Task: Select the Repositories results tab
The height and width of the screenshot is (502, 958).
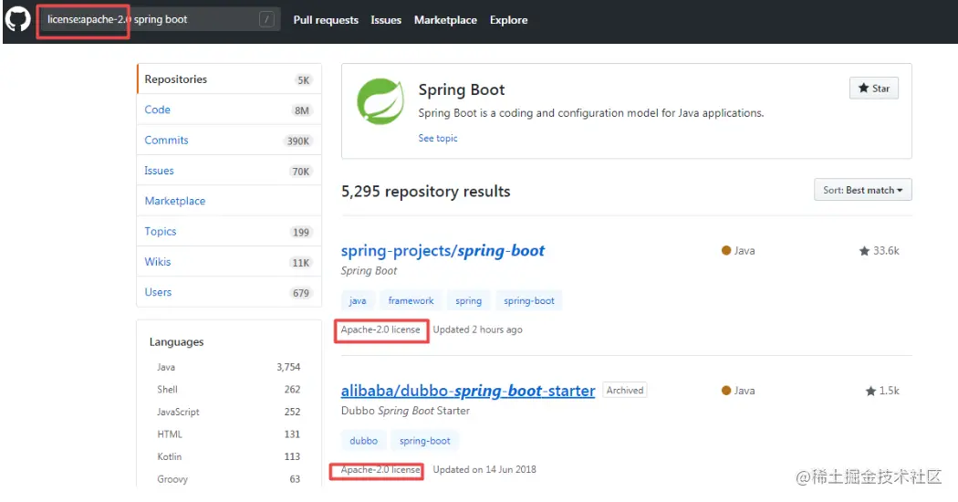Action: (176, 79)
